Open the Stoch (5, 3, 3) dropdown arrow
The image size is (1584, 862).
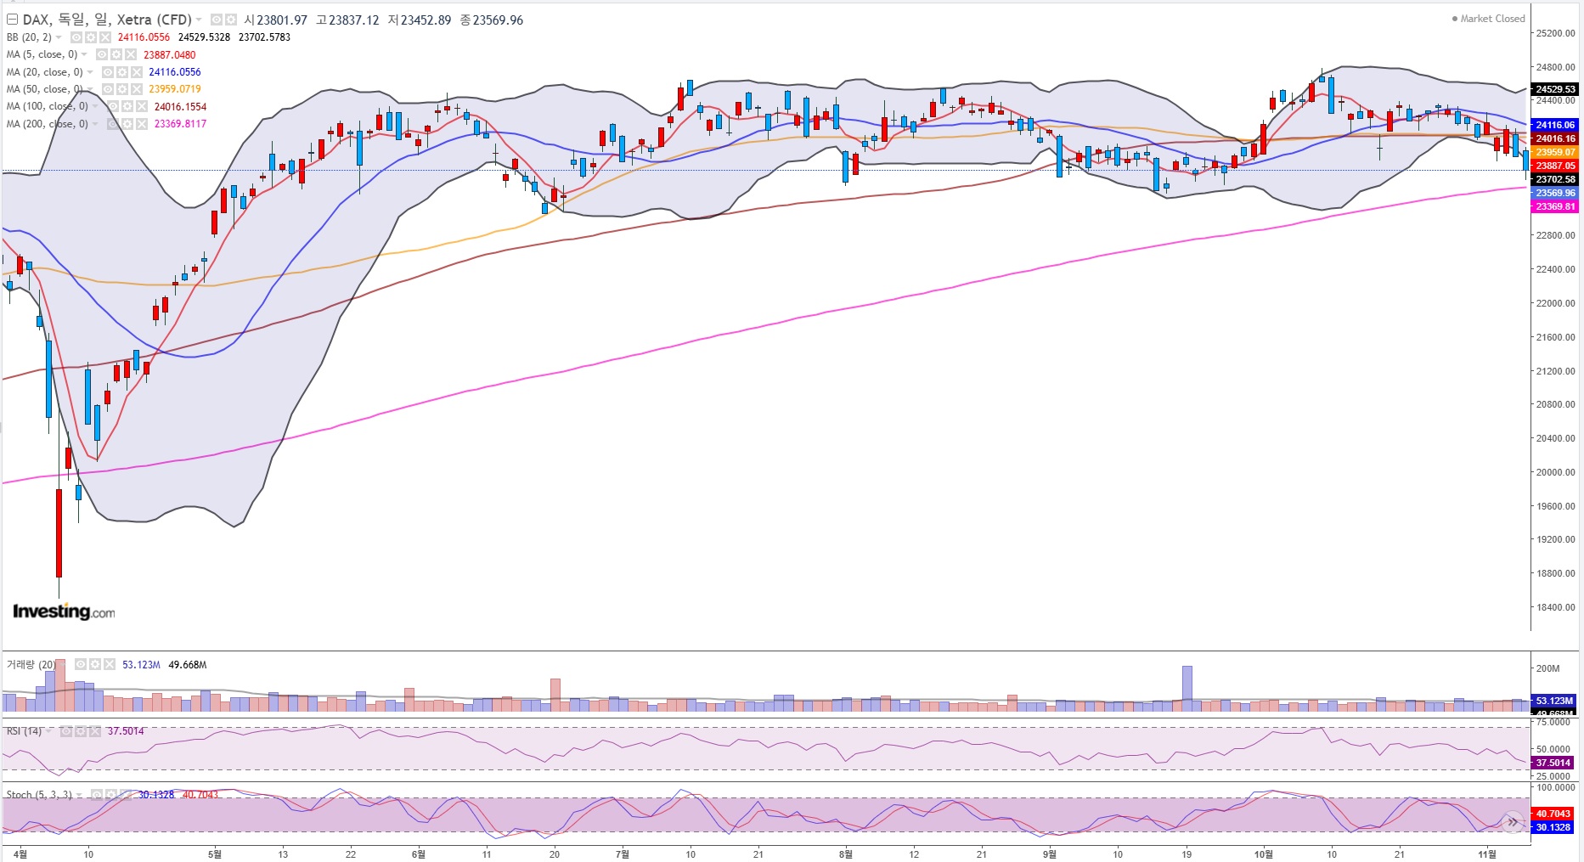point(80,795)
